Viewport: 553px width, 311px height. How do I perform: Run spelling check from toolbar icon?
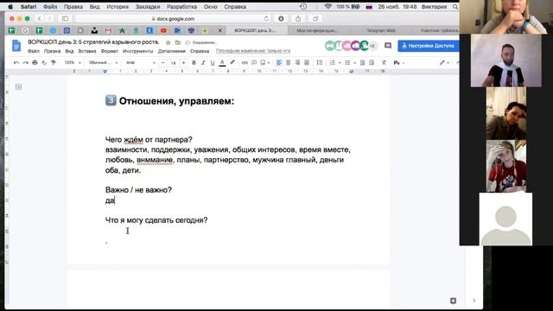pyautogui.click(x=44, y=63)
